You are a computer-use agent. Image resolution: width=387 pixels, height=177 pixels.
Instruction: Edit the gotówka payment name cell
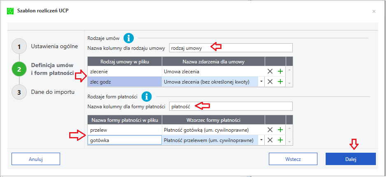point(125,140)
